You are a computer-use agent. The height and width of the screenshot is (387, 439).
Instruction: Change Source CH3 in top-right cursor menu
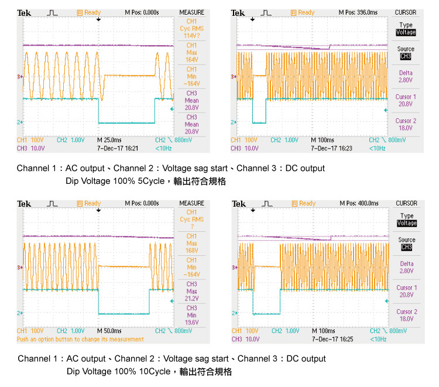tap(406, 53)
